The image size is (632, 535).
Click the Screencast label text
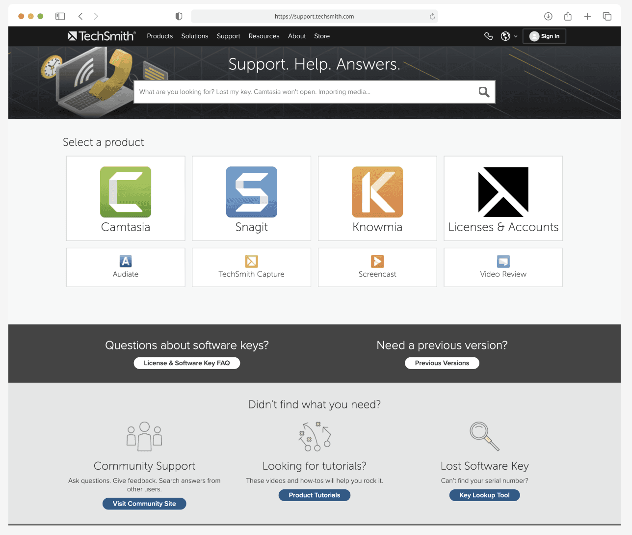(x=377, y=274)
